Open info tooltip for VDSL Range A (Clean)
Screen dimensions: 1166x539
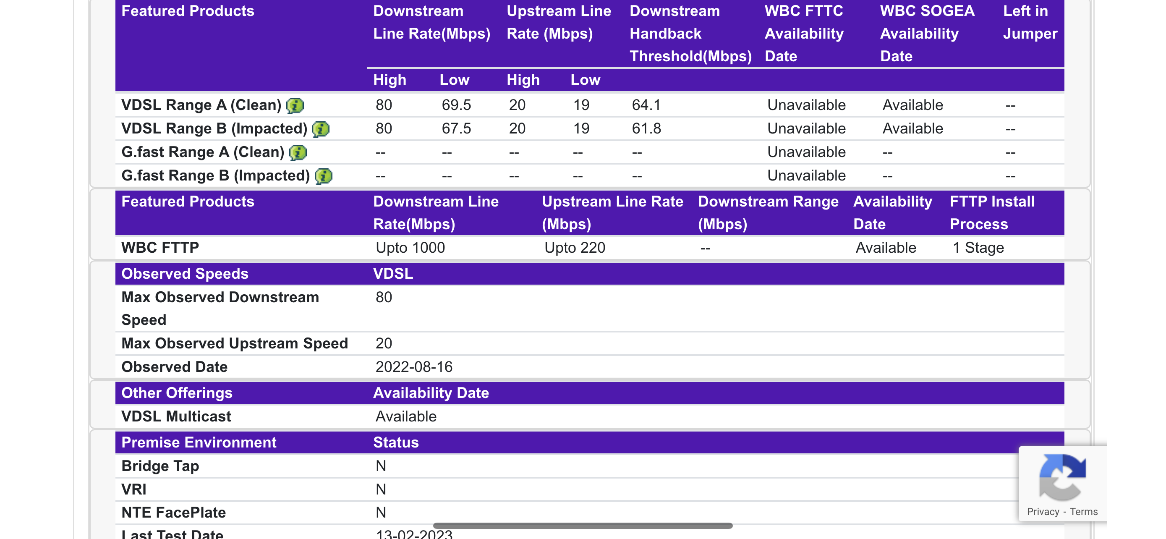point(295,105)
